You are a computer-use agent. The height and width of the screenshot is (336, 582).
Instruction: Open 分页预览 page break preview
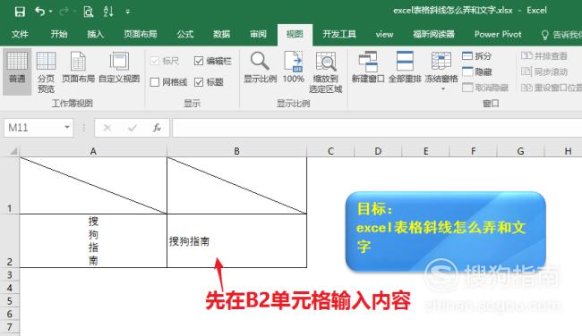pos(46,71)
